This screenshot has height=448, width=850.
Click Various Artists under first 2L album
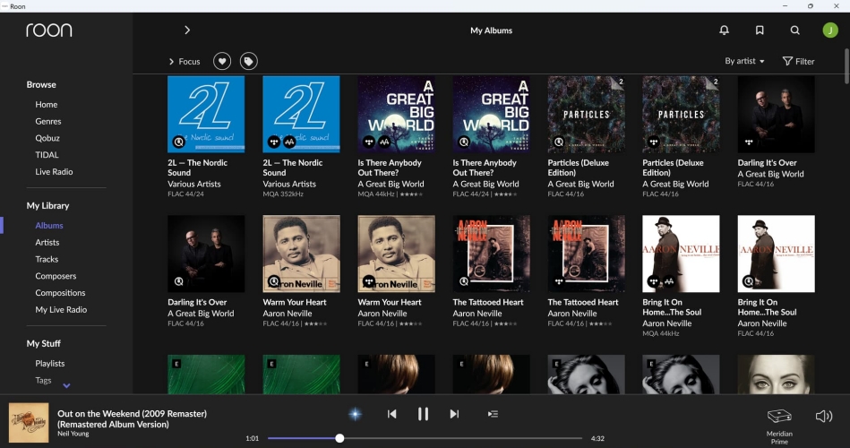coord(194,184)
